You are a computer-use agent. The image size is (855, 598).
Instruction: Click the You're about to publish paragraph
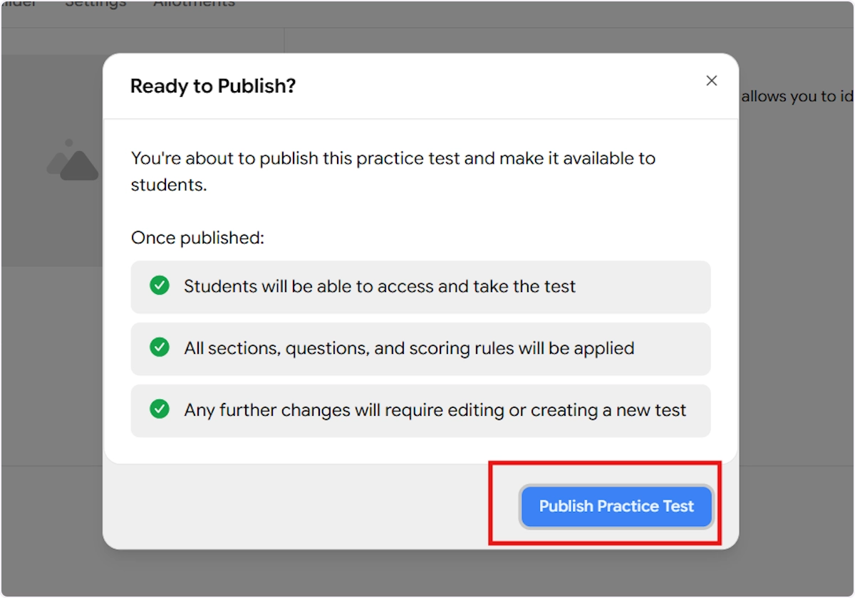(393, 159)
